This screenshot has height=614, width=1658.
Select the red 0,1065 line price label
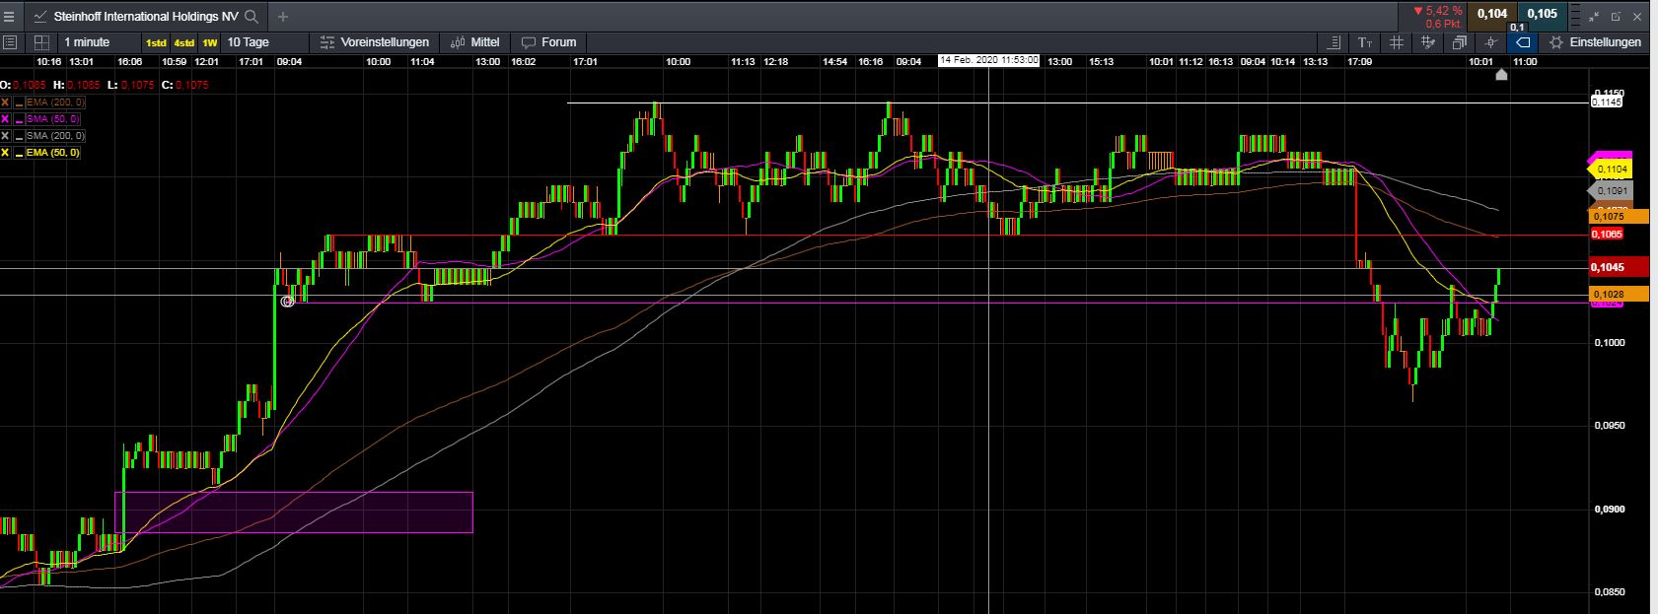coord(1607,235)
